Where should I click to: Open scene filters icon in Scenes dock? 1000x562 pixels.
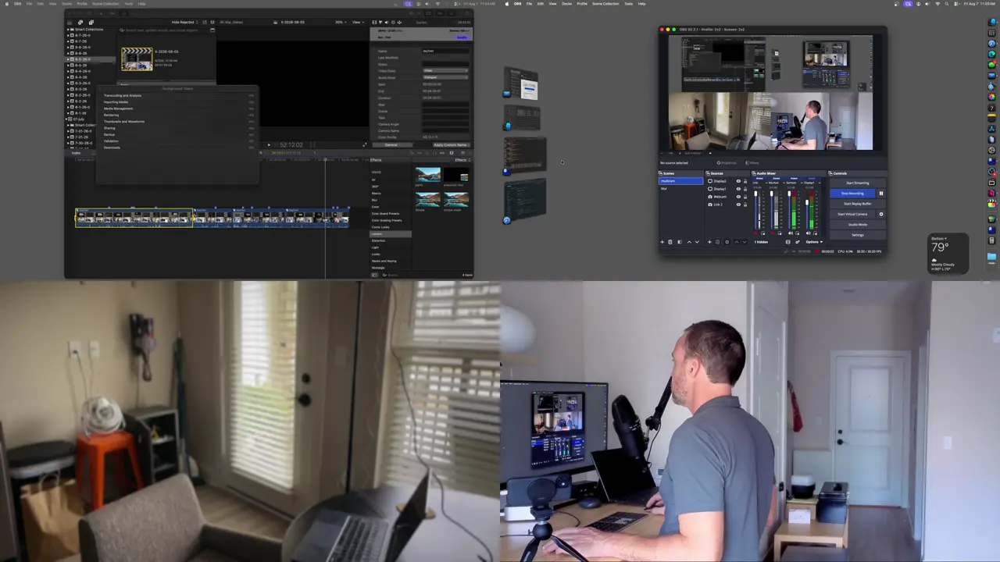(x=680, y=242)
